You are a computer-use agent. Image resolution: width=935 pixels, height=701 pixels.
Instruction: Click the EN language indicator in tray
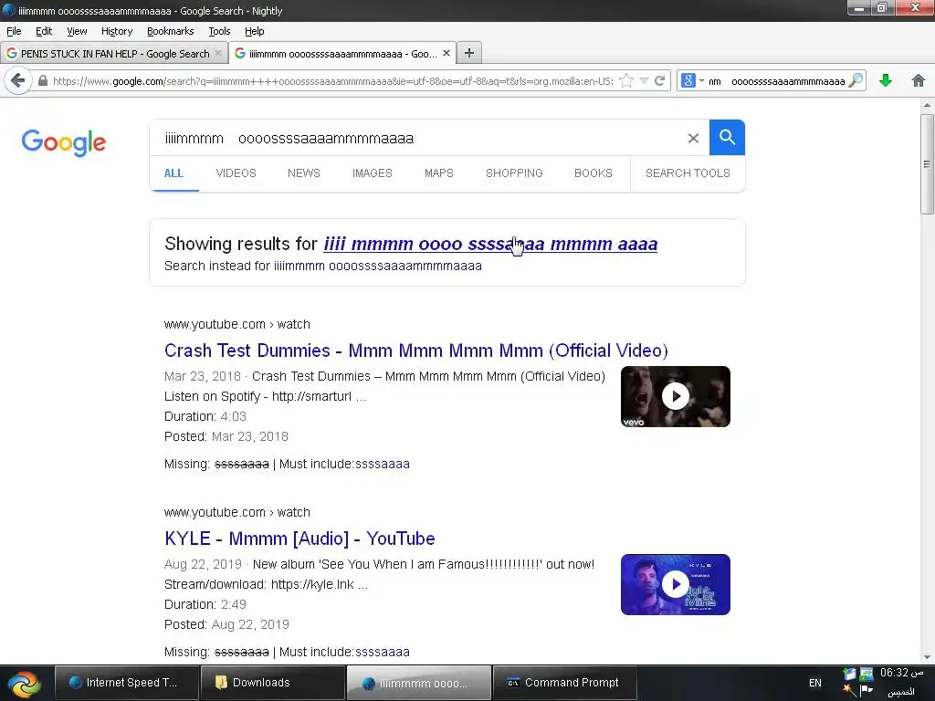click(814, 683)
